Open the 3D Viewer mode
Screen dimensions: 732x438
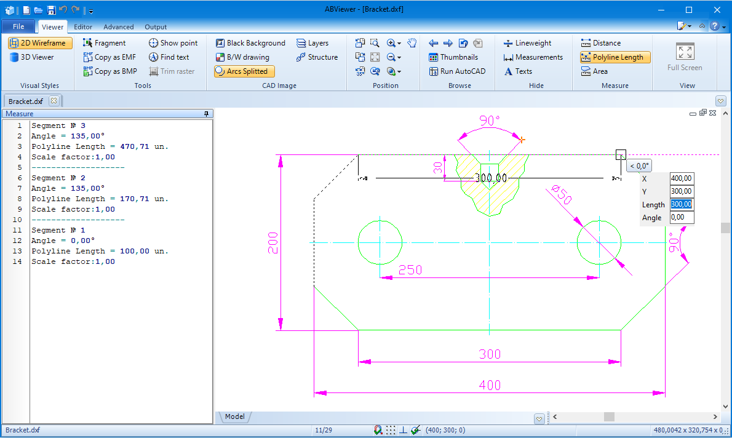[x=32, y=57]
